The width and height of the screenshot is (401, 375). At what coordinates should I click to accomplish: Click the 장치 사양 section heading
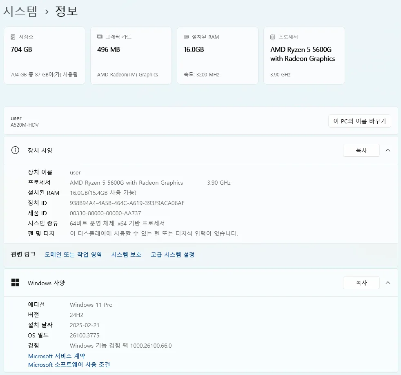[x=40, y=150]
